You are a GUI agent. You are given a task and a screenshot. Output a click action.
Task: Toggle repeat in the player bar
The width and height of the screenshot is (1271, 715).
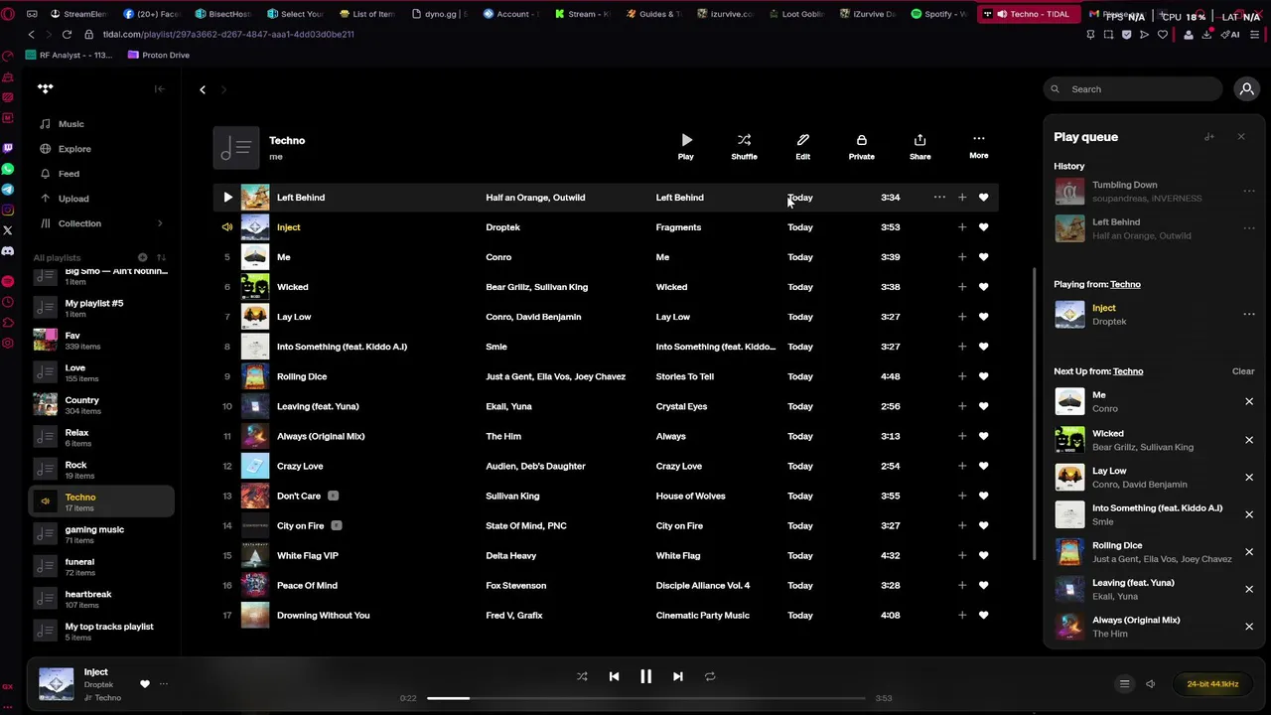pos(710,676)
